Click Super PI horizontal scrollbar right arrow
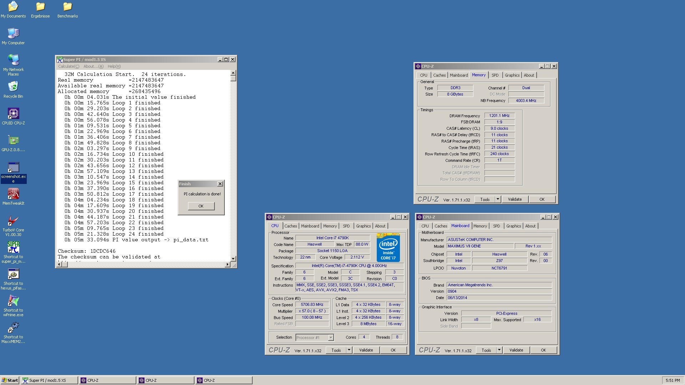Image resolution: width=685 pixels, height=385 pixels. tap(228, 265)
